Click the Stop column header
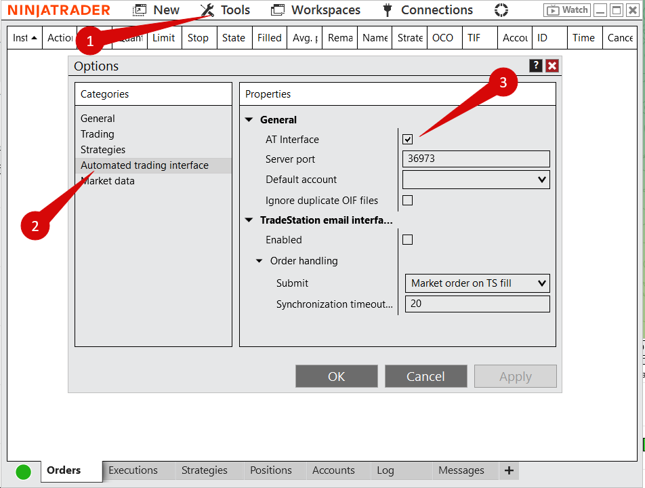Image resolution: width=645 pixels, height=488 pixels. [199, 38]
